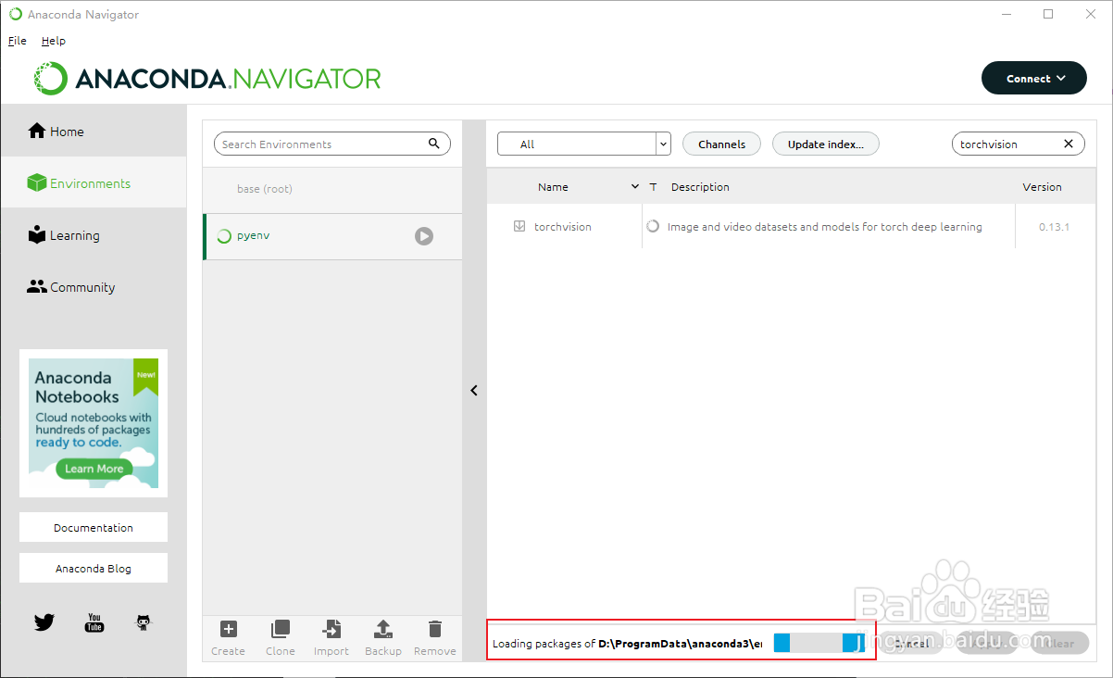Click the Learning reader icon
This screenshot has width=1113, height=678.
(37, 234)
